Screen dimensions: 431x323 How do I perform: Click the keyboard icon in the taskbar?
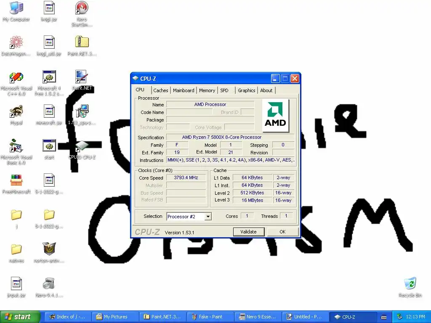pyautogui.click(x=384, y=317)
